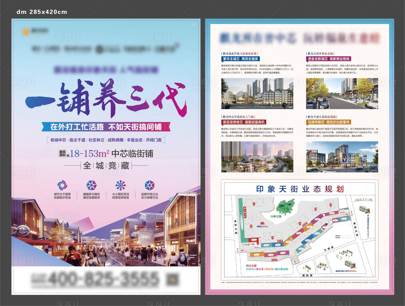Click the 文峰路 road label on the map
This screenshot has height=306, width=405.
pyautogui.click(x=328, y=249)
